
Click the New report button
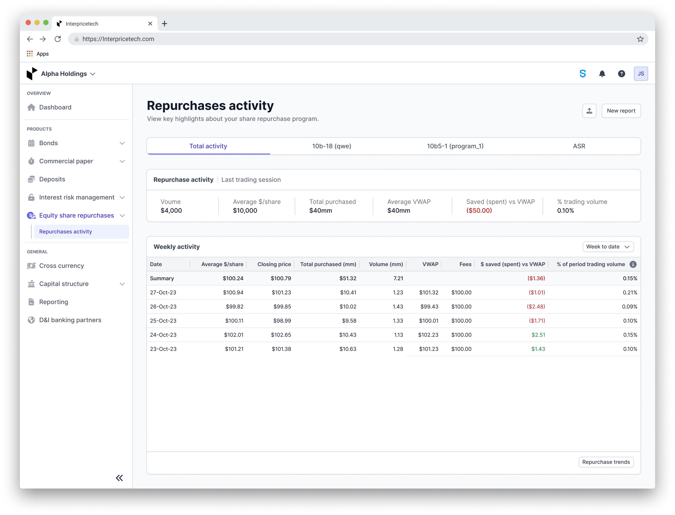(x=621, y=111)
